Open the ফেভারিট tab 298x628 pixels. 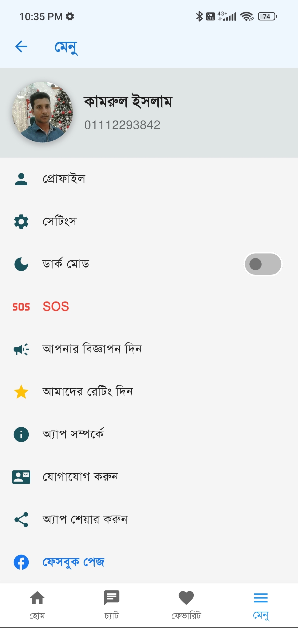[186, 604]
